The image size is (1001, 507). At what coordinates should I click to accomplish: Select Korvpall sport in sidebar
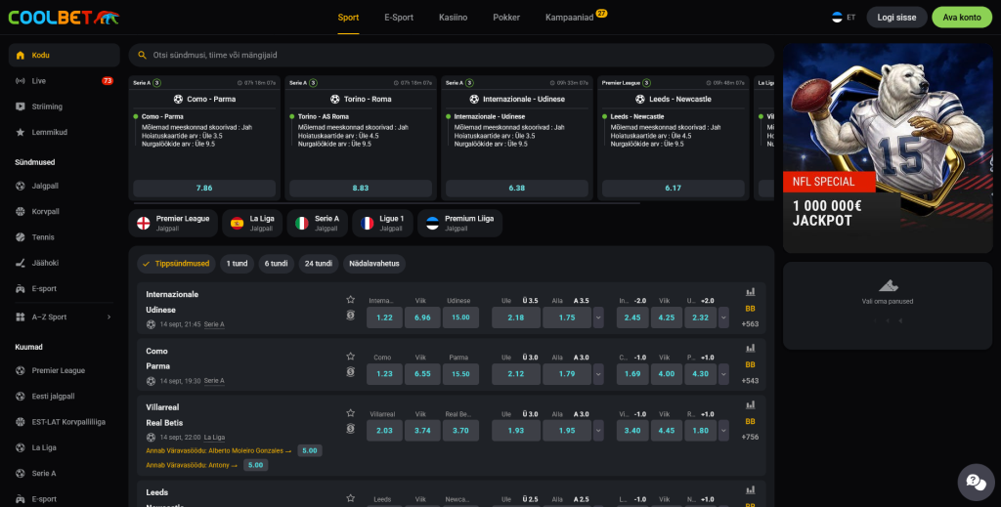point(64,211)
